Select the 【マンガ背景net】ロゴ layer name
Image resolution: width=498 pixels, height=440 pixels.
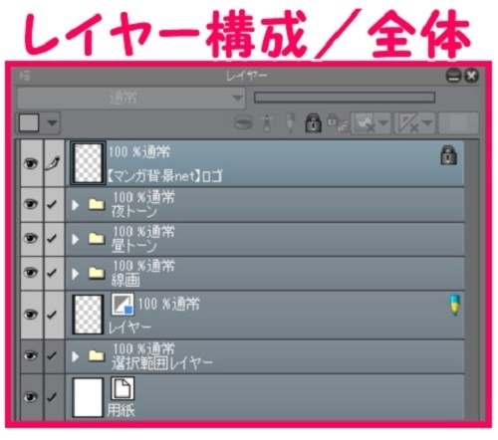tap(164, 176)
